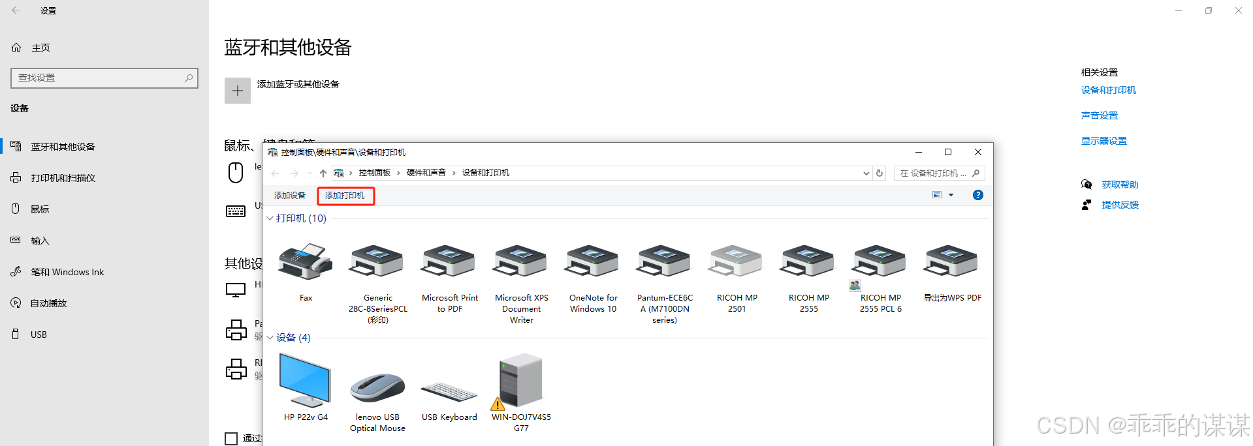This screenshot has height=446, width=1253.
Task: Open the 设备和打印机 related settings link
Action: [1109, 90]
